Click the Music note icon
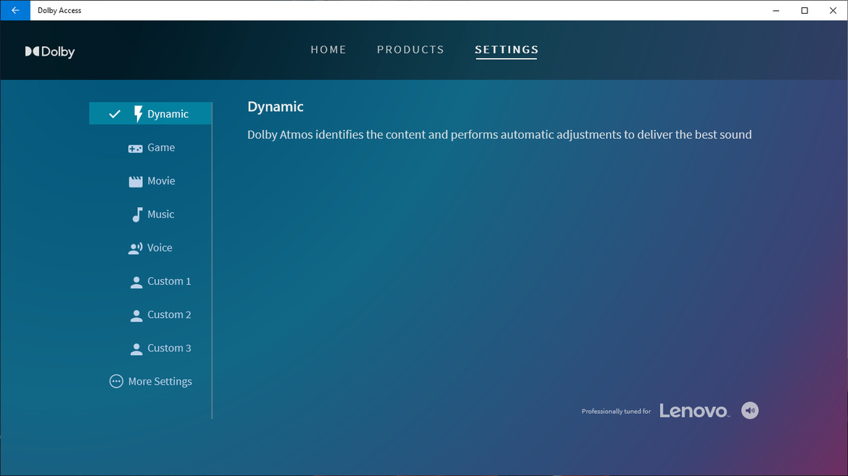The width and height of the screenshot is (848, 476). pos(137,214)
